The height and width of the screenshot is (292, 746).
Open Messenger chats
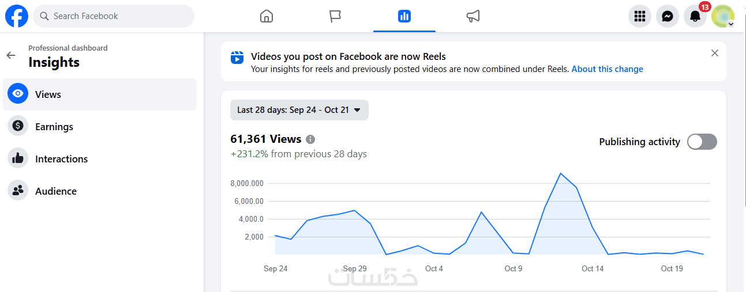coord(668,17)
